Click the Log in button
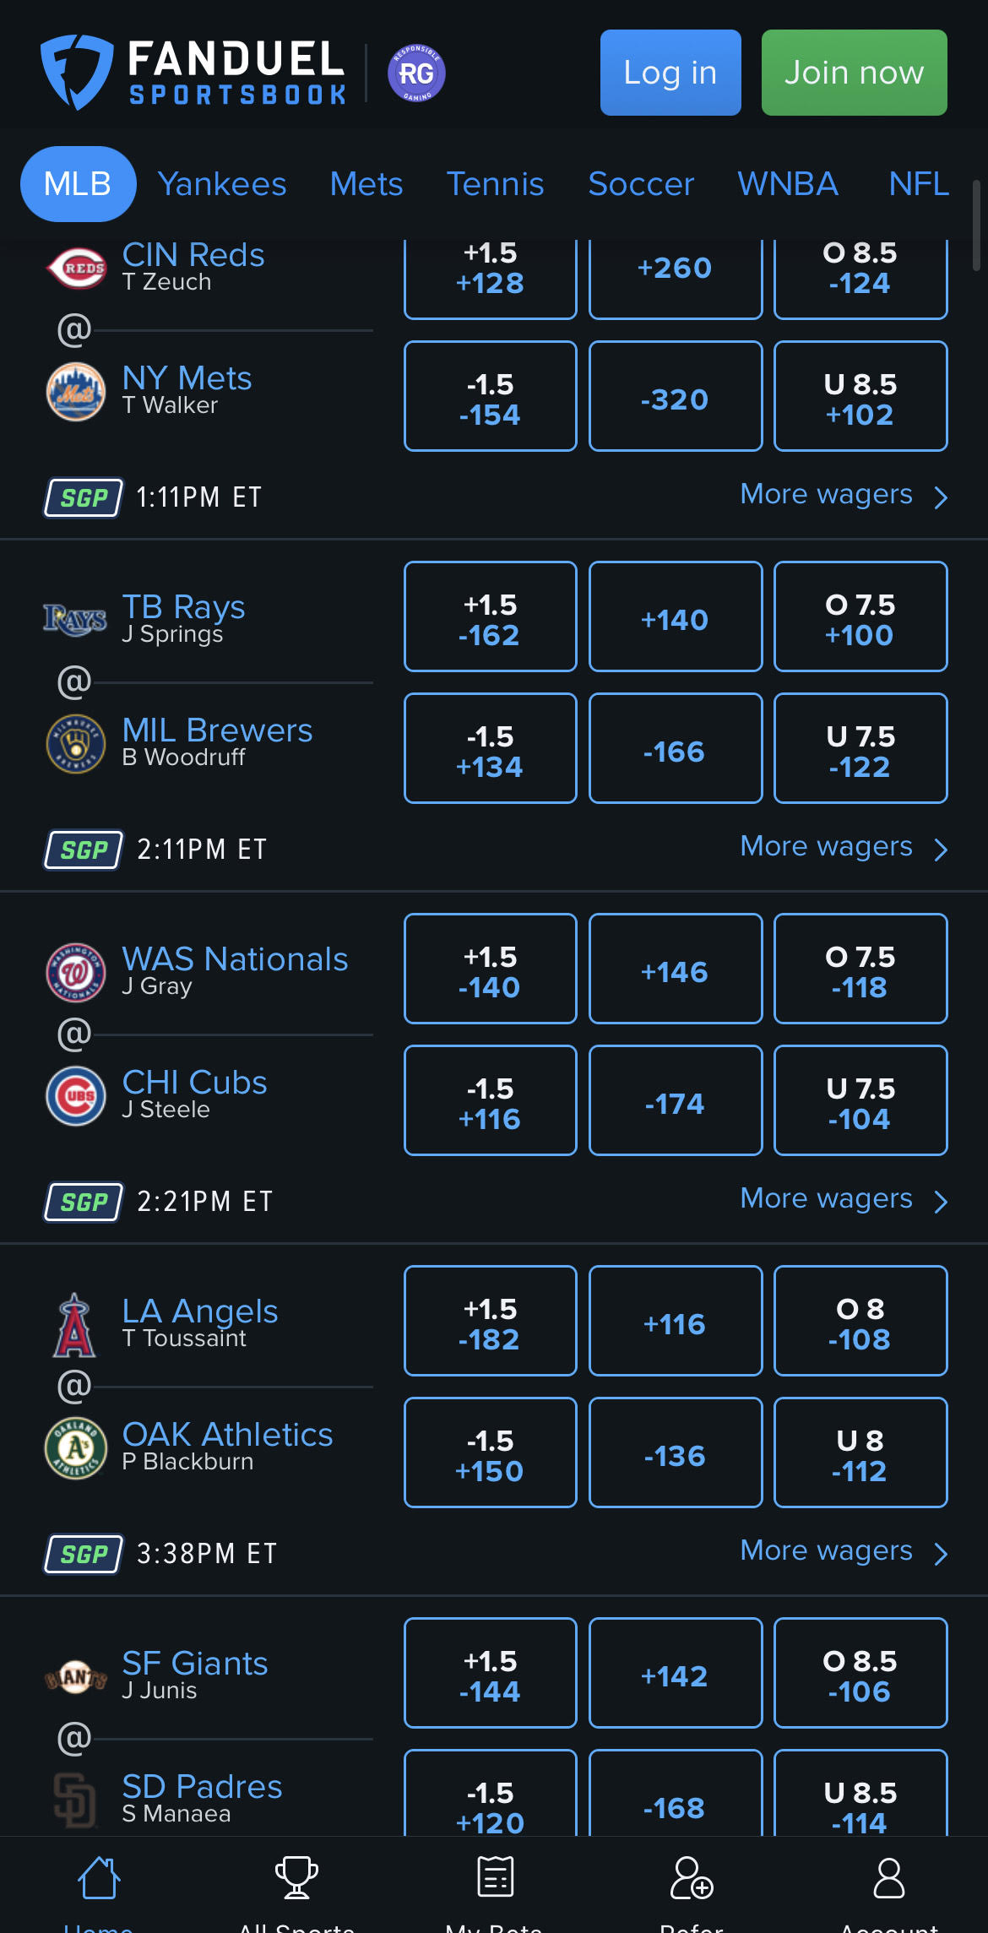 670,73
